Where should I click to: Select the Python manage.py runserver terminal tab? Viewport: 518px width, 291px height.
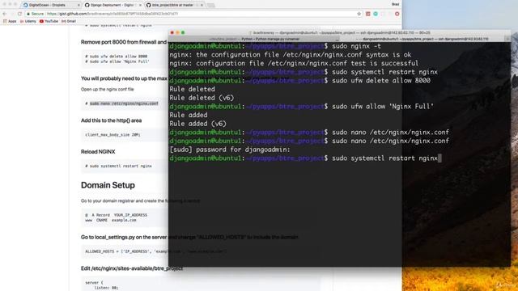pos(253,39)
